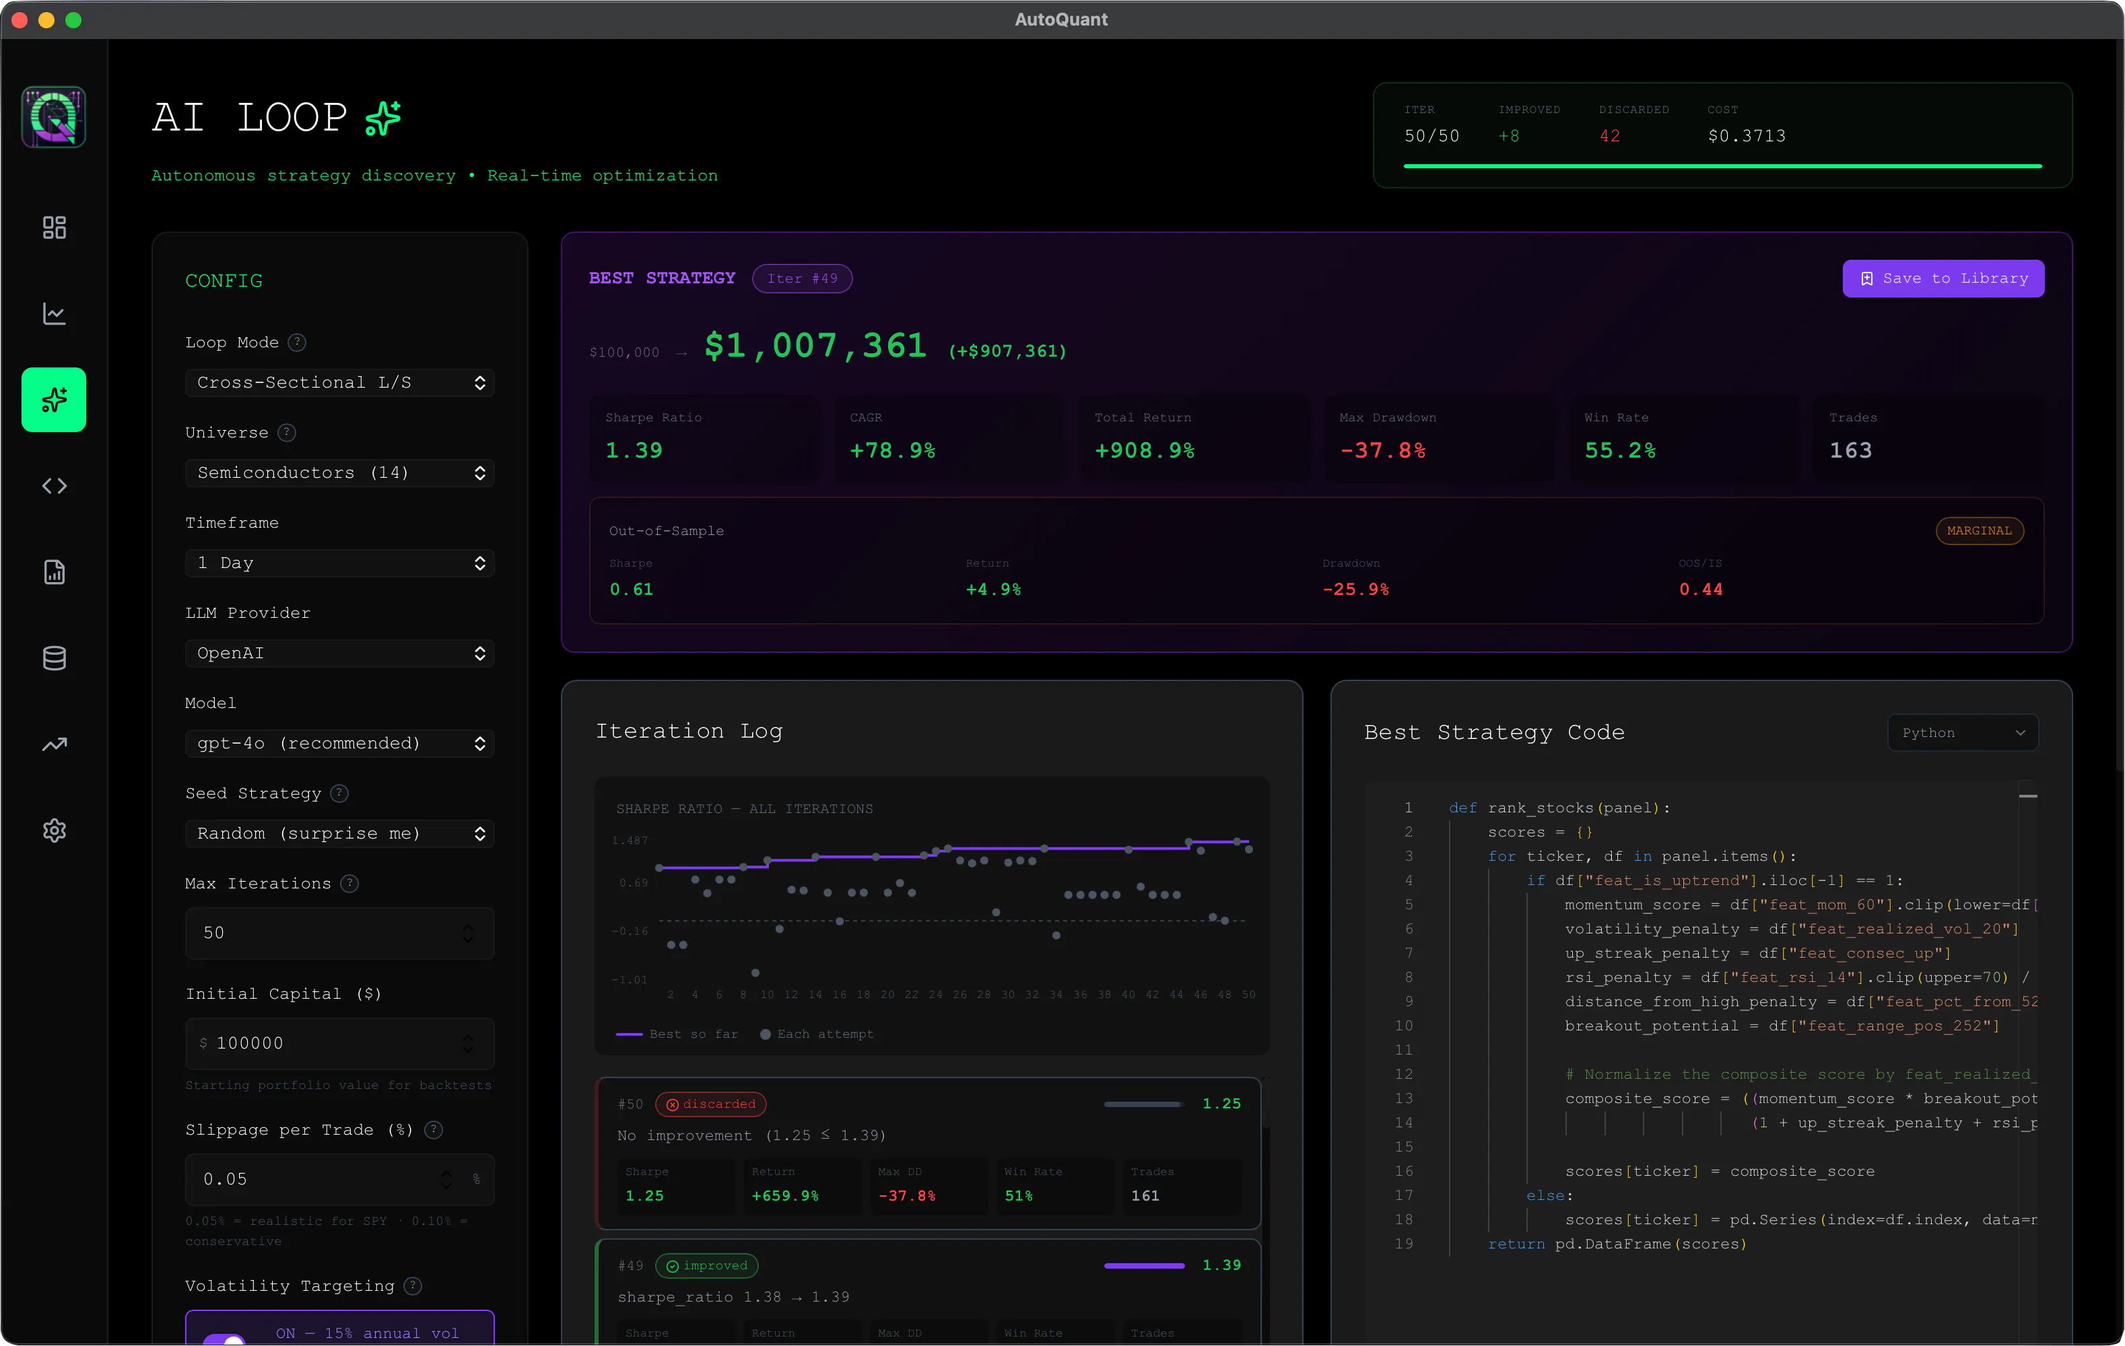Image resolution: width=2125 pixels, height=1346 pixels.
Task: Open the Loop Mode dropdown
Action: click(x=340, y=383)
